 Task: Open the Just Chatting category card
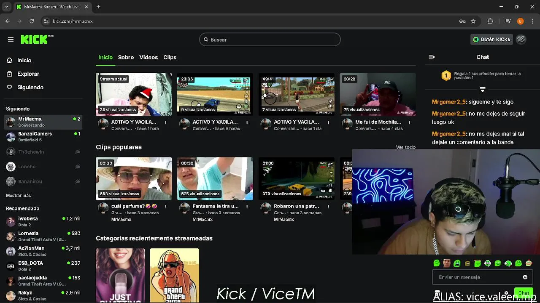click(120, 275)
